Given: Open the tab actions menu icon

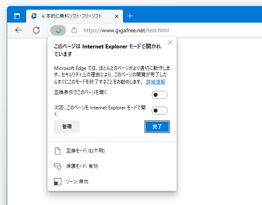Looking at the screenshot, I should pyautogui.click(x=17, y=16).
